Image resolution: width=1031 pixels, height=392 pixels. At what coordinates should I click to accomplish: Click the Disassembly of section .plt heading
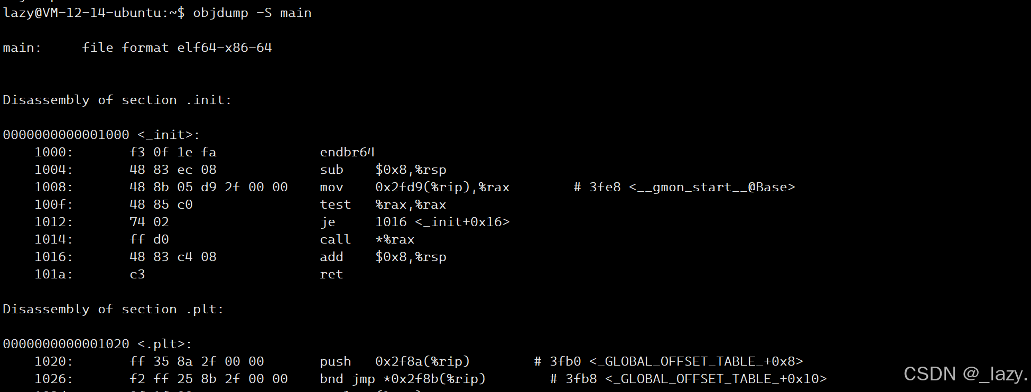(x=114, y=309)
